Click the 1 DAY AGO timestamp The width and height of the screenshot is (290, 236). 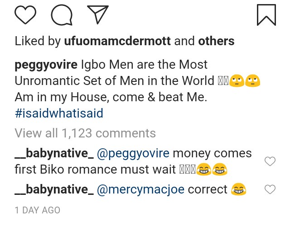(38, 210)
